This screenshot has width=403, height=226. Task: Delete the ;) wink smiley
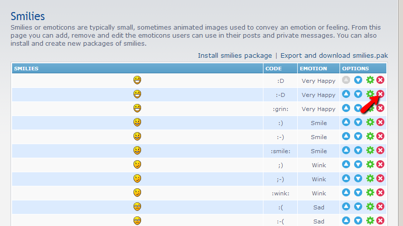click(381, 164)
